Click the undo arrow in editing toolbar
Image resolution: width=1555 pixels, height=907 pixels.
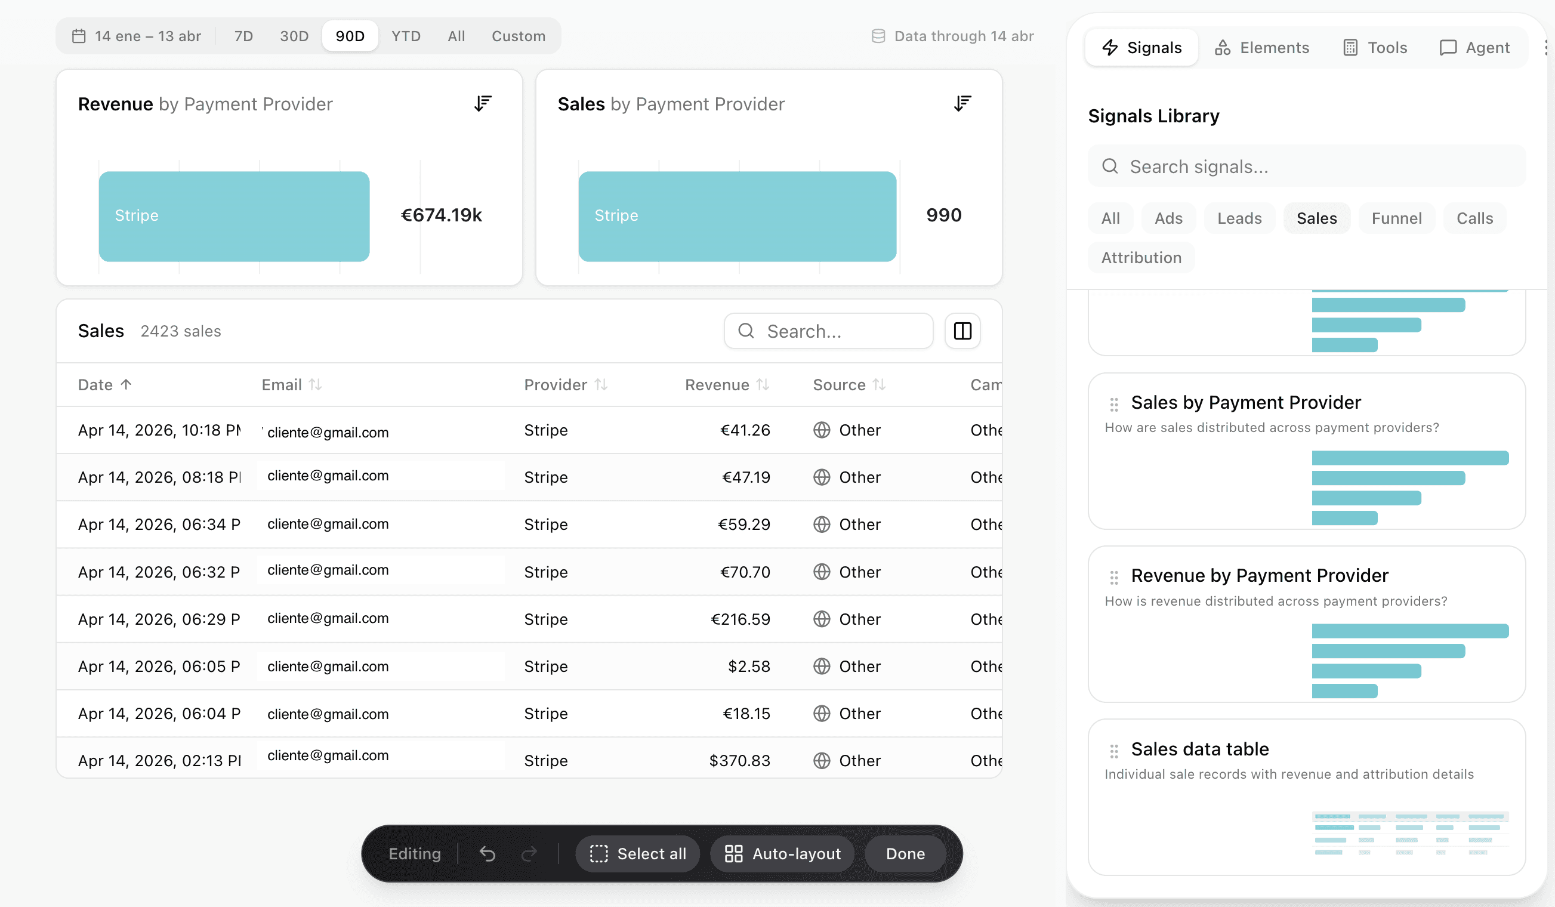click(488, 854)
